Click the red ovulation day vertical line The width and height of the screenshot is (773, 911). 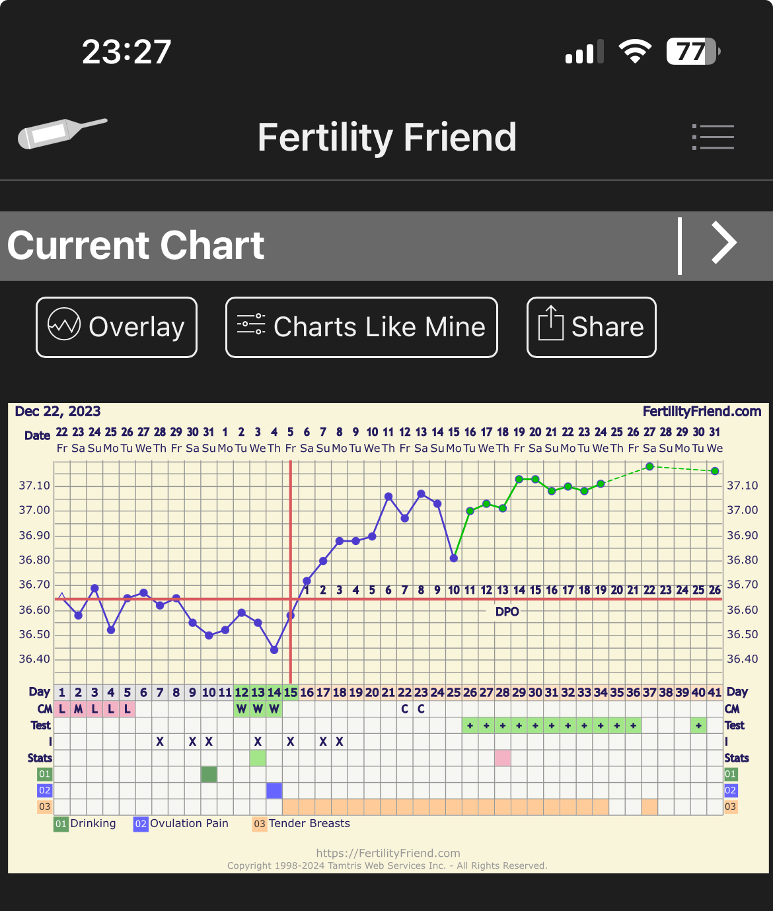click(x=291, y=528)
